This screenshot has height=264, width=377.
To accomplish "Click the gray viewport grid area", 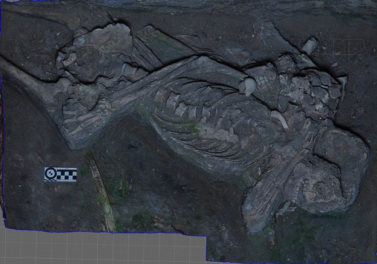I will click(x=102, y=247).
